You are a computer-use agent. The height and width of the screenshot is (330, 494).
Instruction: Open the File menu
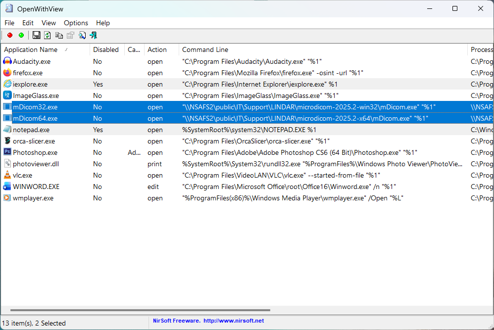coord(9,23)
